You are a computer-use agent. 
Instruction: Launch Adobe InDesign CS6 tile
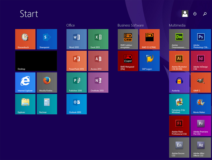coord(201,61)
